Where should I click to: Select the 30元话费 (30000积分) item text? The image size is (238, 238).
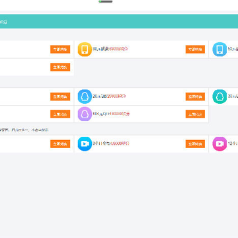tap(110, 49)
